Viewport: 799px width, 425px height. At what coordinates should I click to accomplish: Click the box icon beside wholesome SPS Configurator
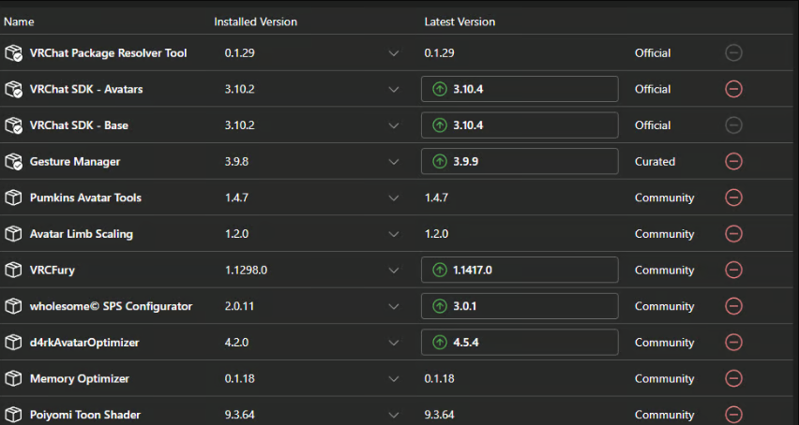(13, 306)
